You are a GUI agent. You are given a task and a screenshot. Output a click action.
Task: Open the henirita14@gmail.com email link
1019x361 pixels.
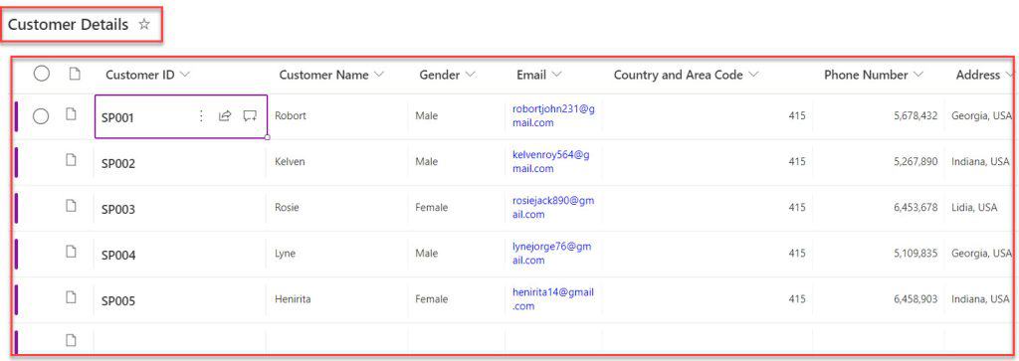coord(553,298)
